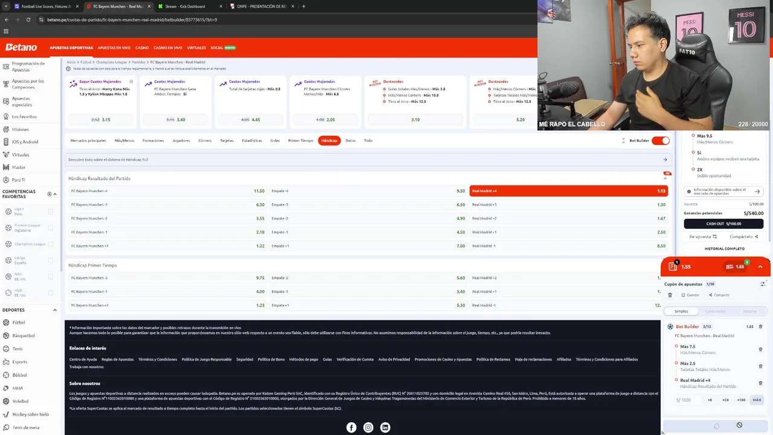Check the Premier League Inglaterra checkbox

51,228
